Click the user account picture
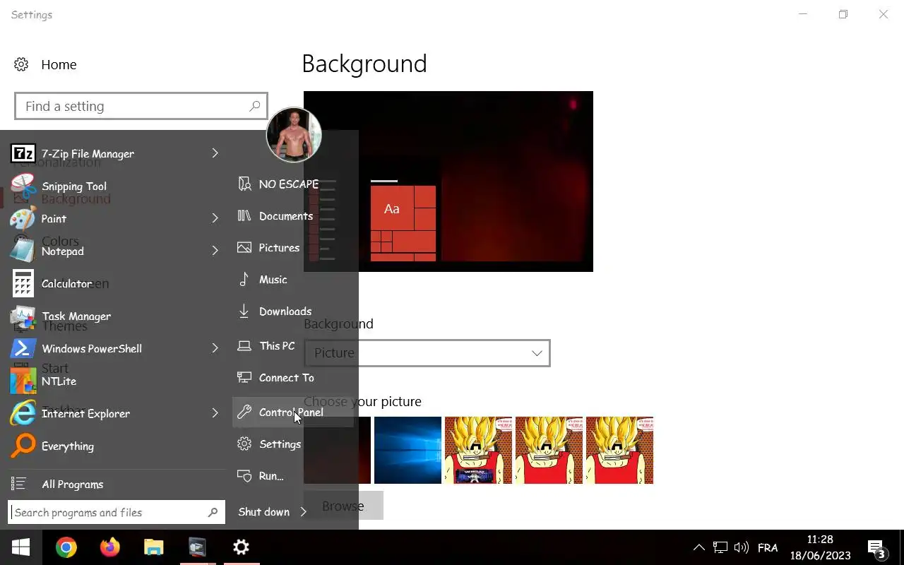The height and width of the screenshot is (565, 904). pyautogui.click(x=294, y=135)
